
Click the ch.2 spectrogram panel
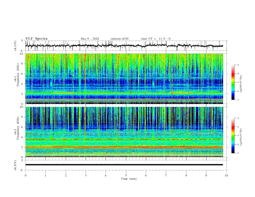(x=124, y=132)
